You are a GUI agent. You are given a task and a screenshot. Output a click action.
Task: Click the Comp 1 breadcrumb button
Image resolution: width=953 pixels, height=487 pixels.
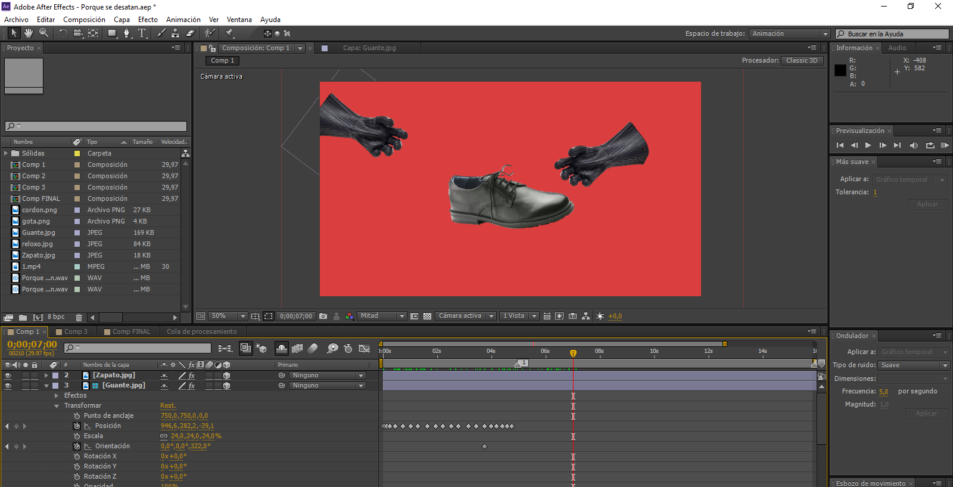pyautogui.click(x=222, y=61)
